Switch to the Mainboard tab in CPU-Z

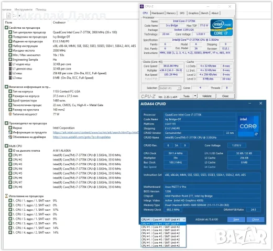[158, 13]
